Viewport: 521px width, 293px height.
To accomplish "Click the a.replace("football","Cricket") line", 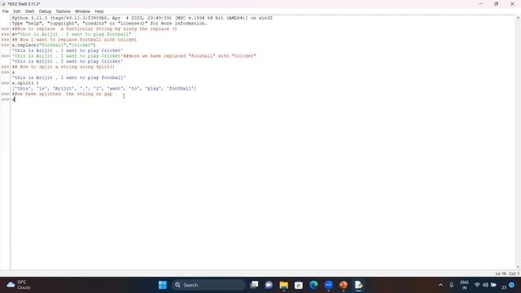I will click(54, 45).
